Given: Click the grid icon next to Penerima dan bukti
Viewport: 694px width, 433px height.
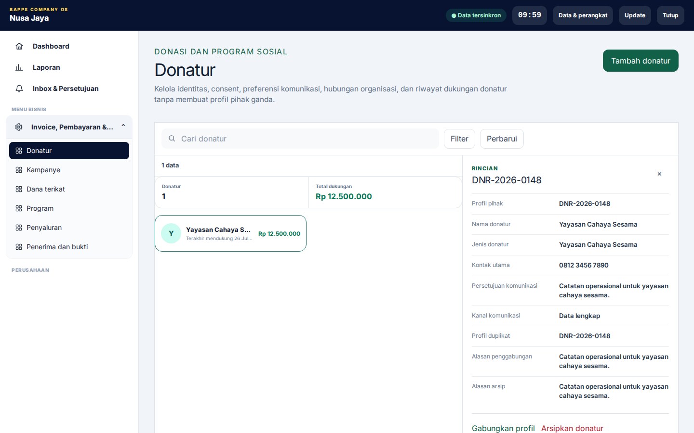Looking at the screenshot, I should [x=19, y=247].
